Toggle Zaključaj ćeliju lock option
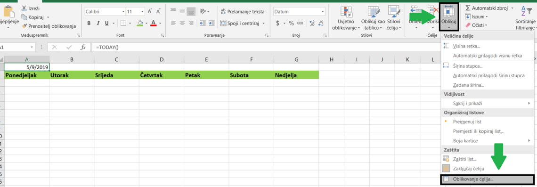The width and height of the screenshot is (537, 187). 488,169
